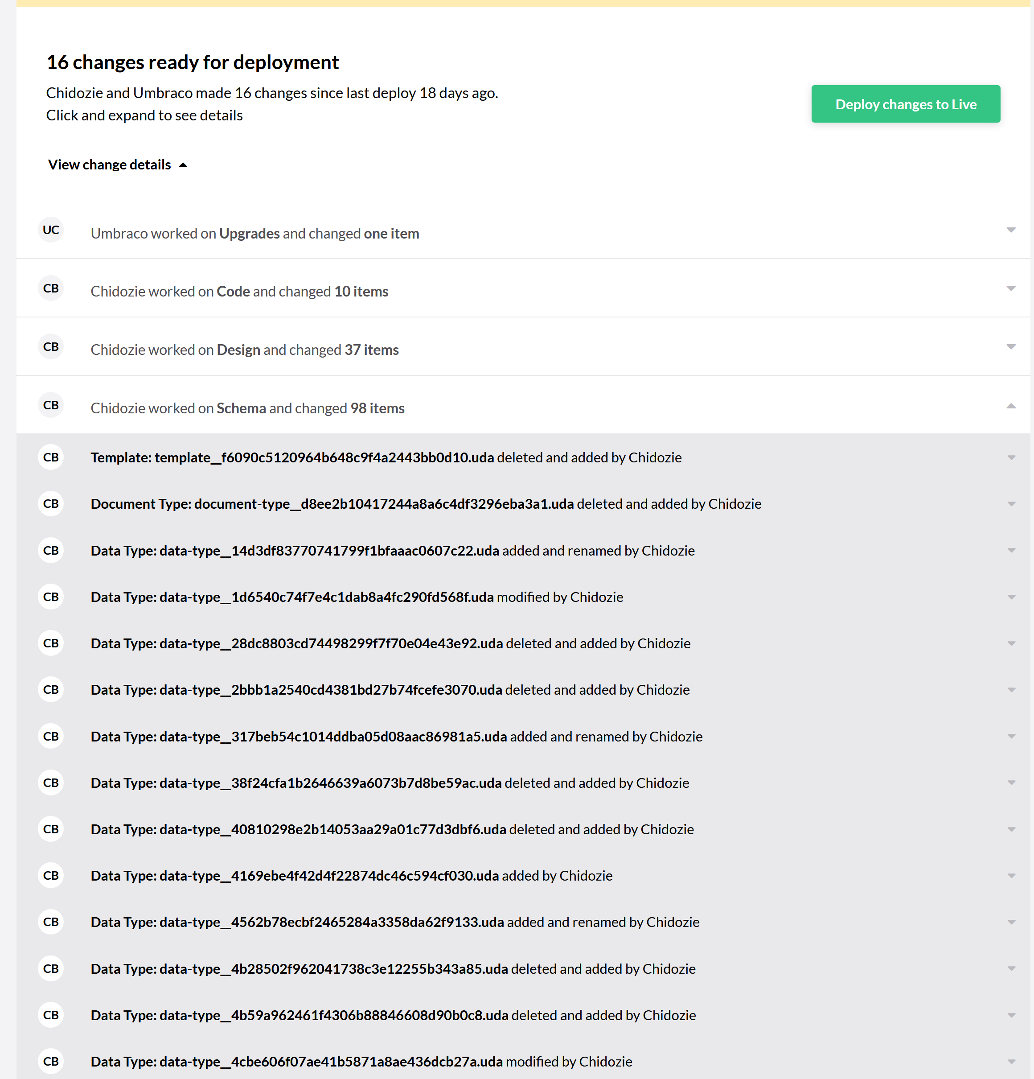Expand arrow for data-type__1d6540c7 modified entry
1034x1079 pixels.
coord(1011,597)
